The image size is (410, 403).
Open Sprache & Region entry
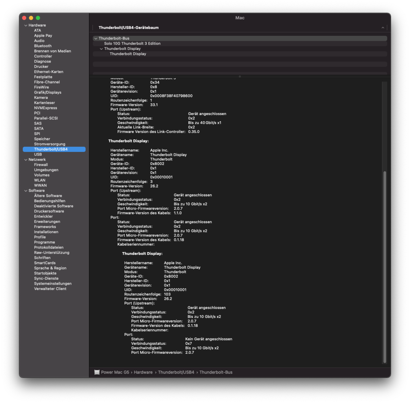point(50,268)
